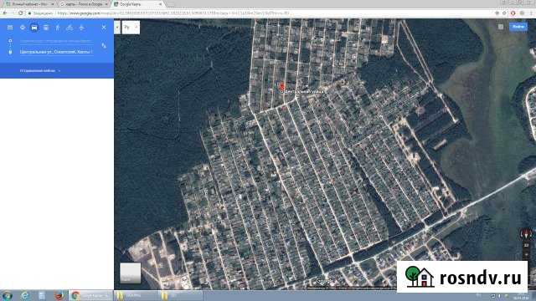
Task: Select best travel mode icon
Action: pyautogui.click(x=23, y=28)
